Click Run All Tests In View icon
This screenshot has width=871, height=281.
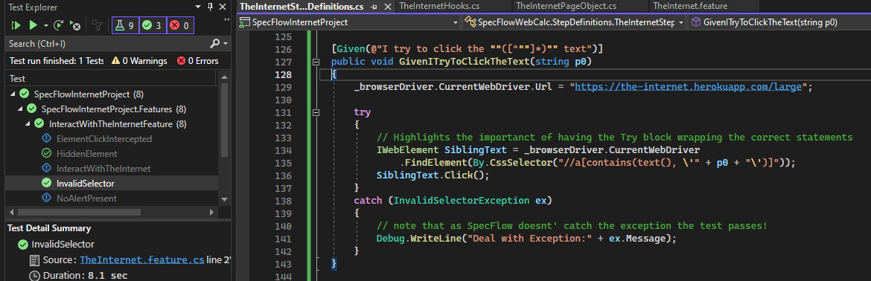16,25
